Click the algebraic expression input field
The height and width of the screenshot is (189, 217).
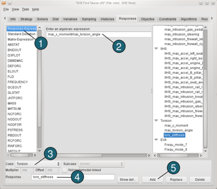click(98, 34)
